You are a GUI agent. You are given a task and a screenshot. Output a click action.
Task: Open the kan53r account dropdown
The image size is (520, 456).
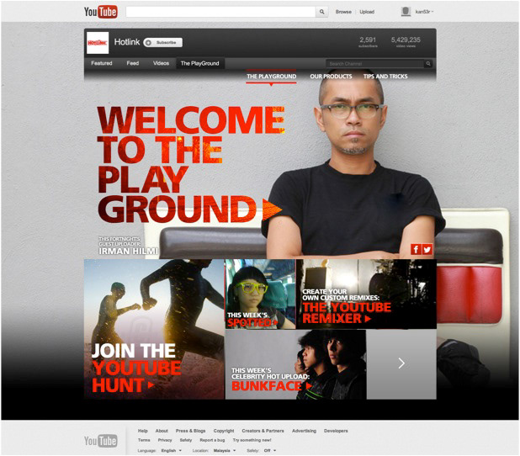[424, 12]
